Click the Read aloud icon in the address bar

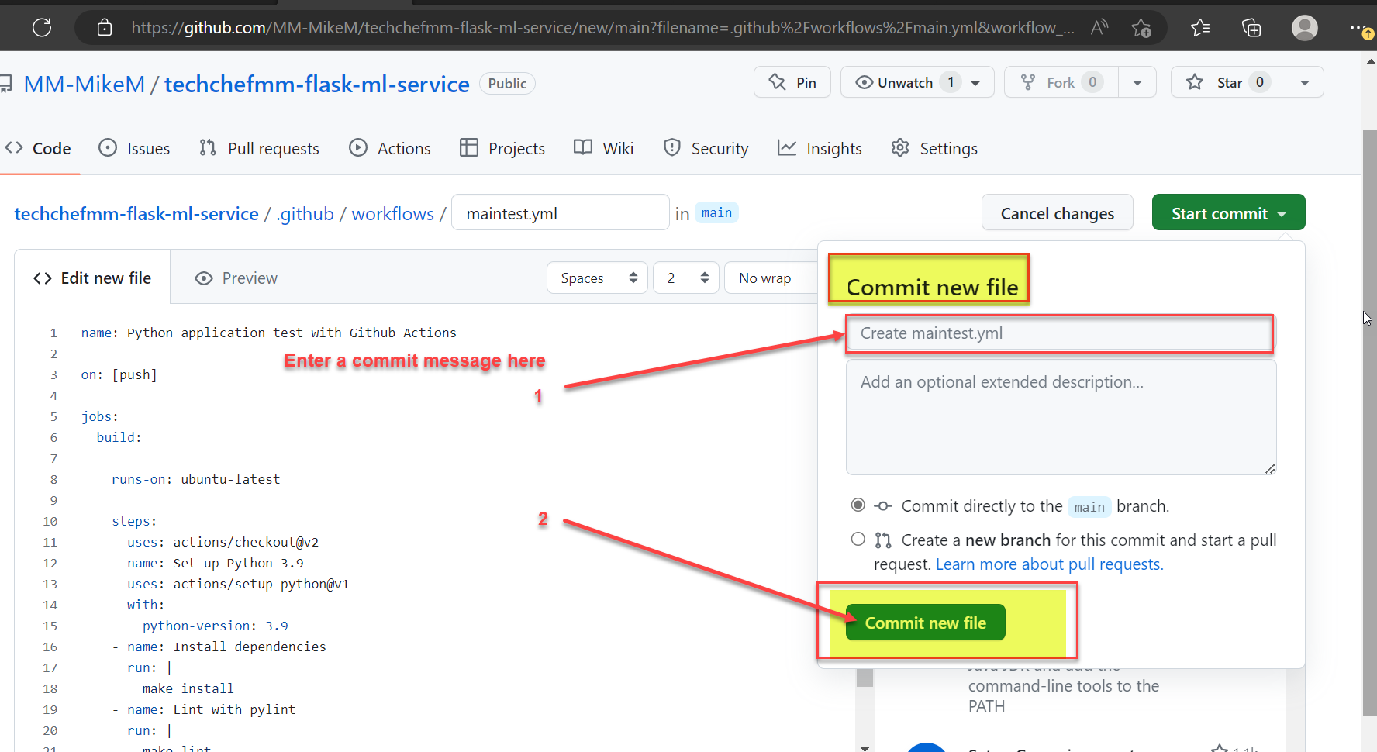(1099, 27)
